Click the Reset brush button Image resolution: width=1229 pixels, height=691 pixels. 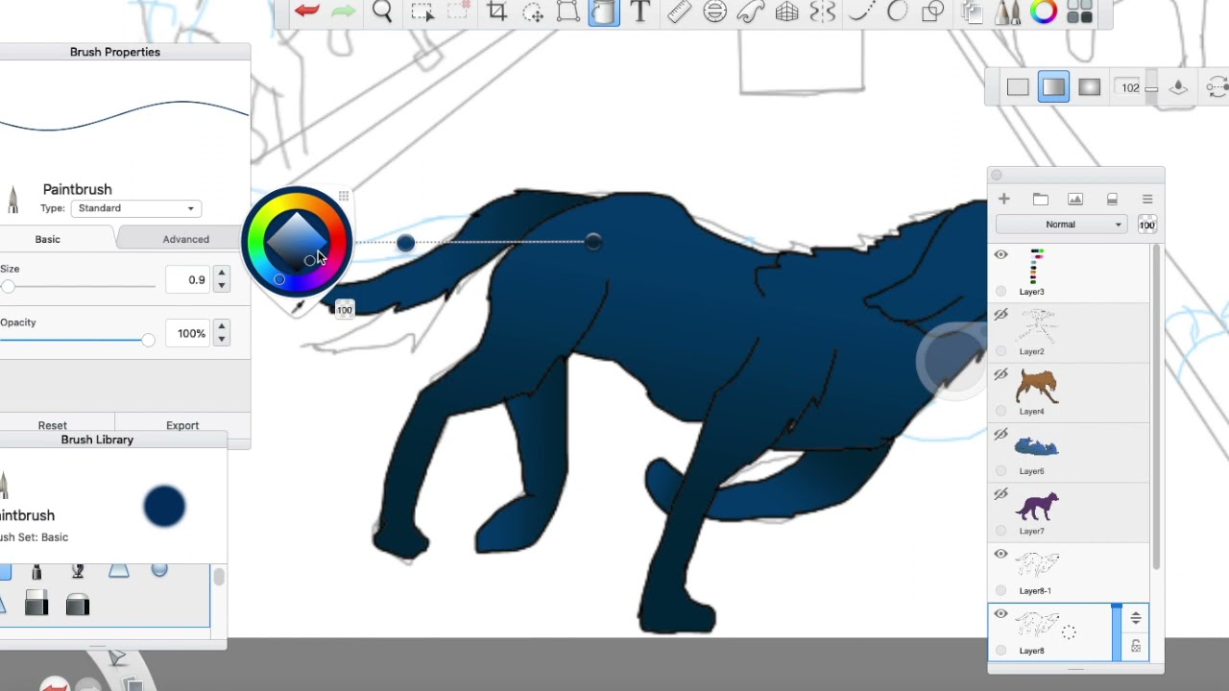53,425
